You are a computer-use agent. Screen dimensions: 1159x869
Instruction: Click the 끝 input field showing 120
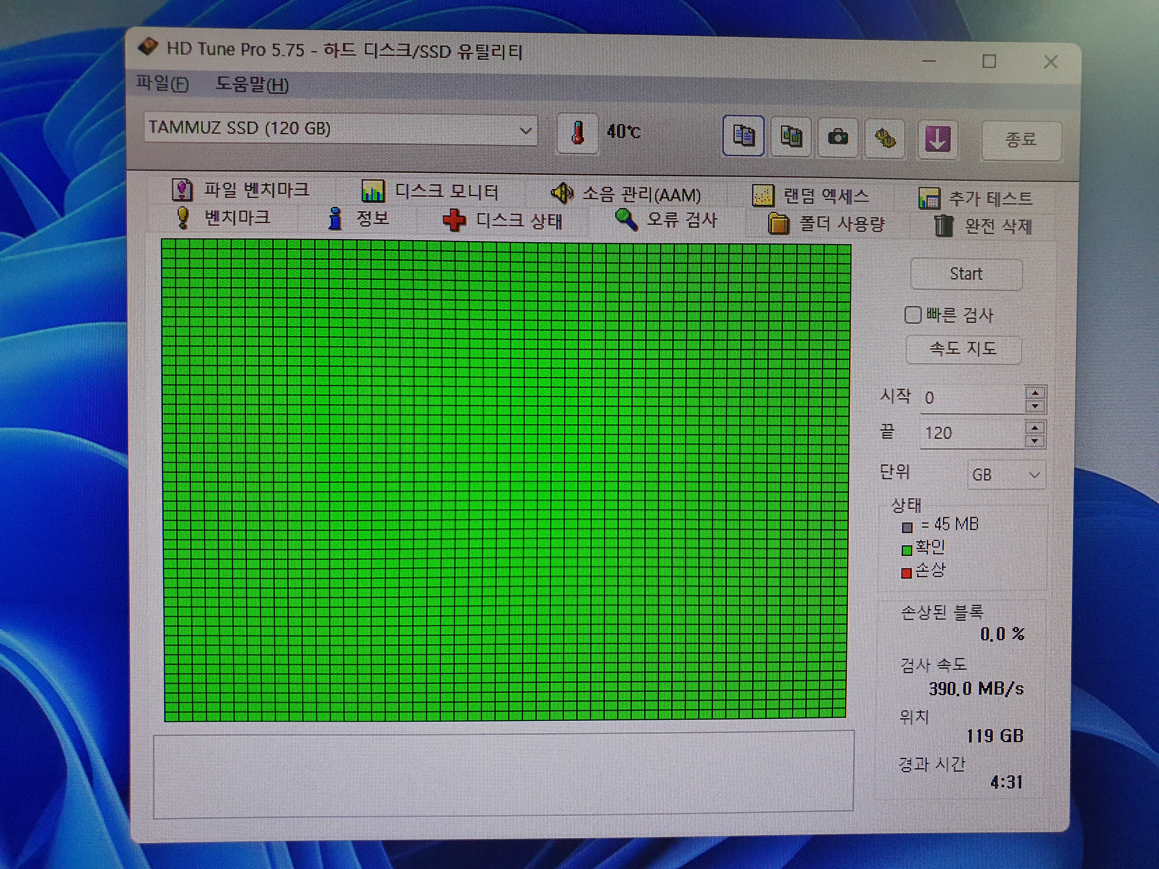point(972,433)
